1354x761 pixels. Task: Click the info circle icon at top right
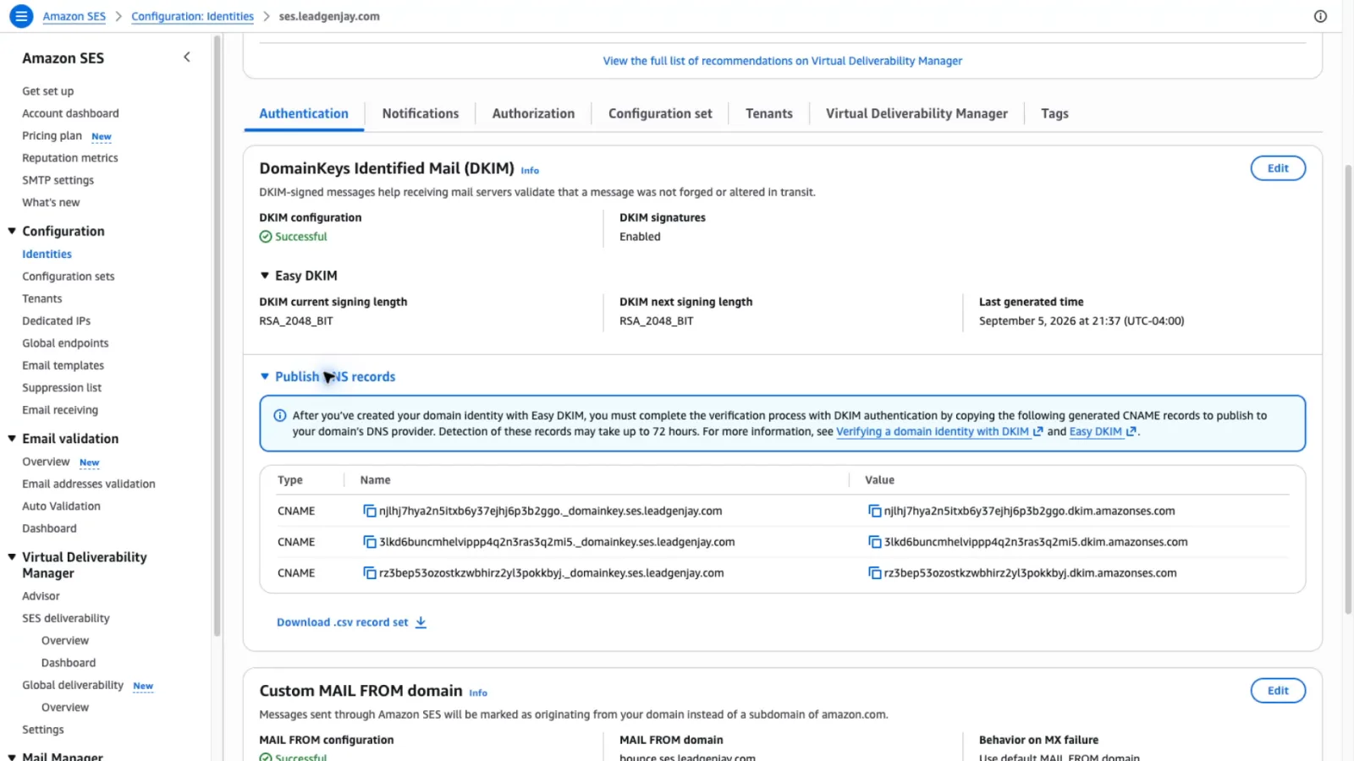(x=1320, y=16)
